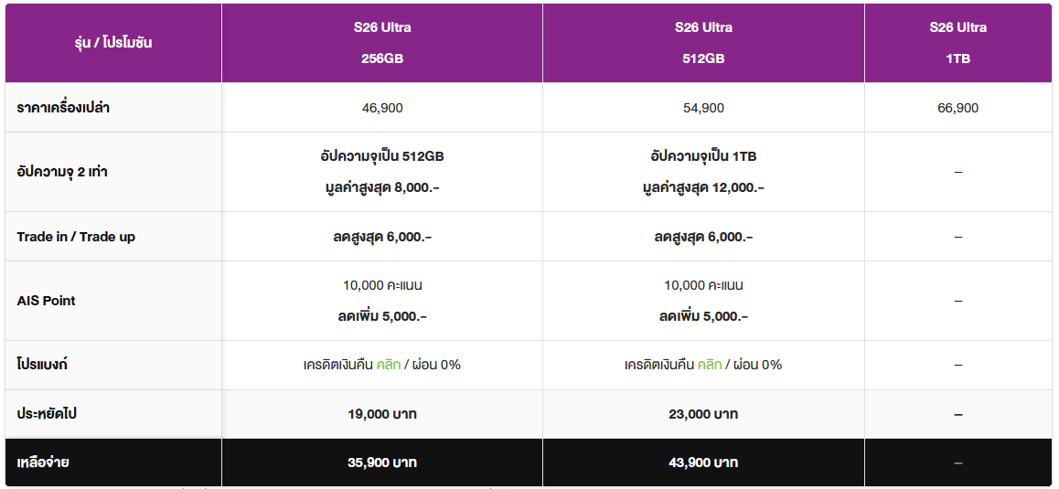Click the 19,000 บาท savings cell

click(382, 414)
